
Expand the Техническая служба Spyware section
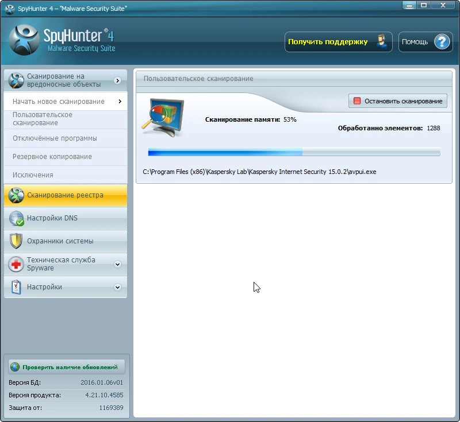[x=117, y=264]
